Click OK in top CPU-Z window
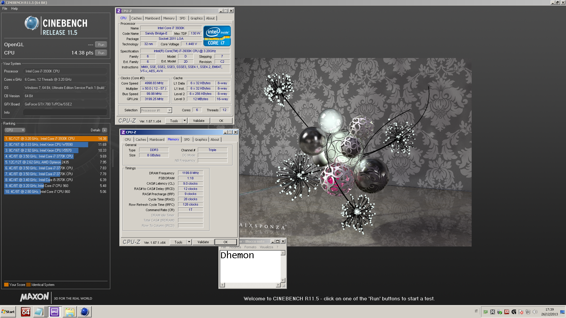This screenshot has width=566, height=318. tap(221, 121)
